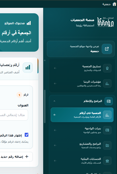Click the number badge 1 next to الرقم
This screenshot has height=174, width=117.
coord(19,95)
